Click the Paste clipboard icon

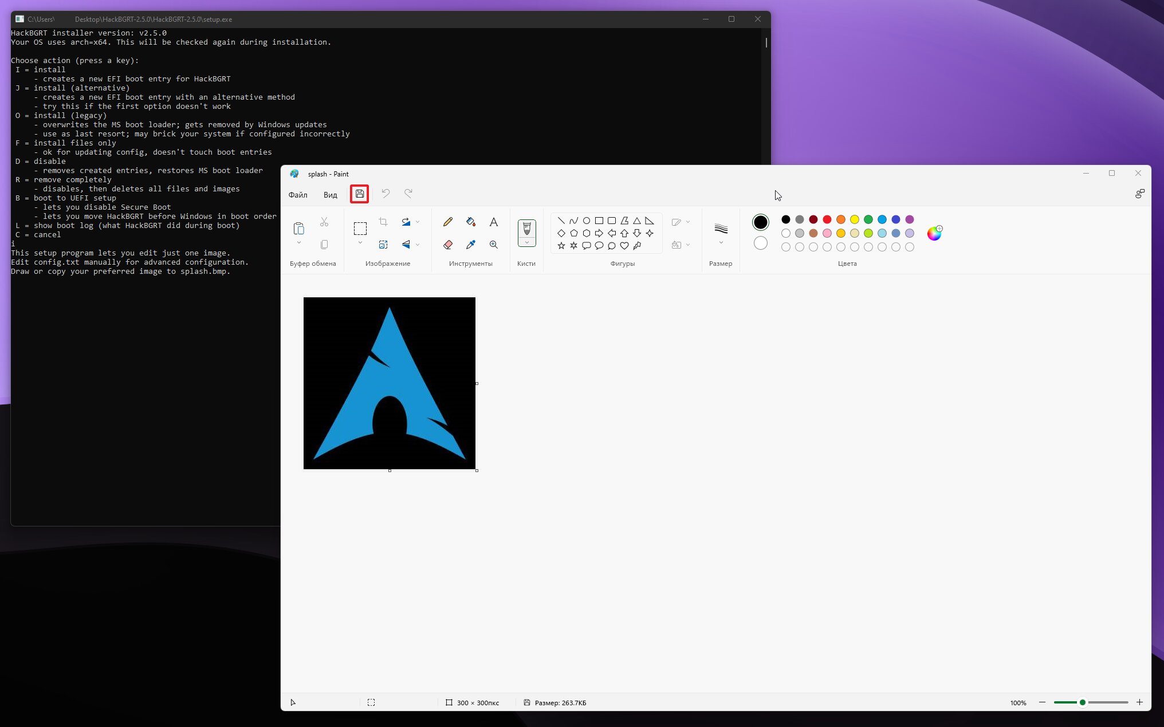tap(298, 229)
